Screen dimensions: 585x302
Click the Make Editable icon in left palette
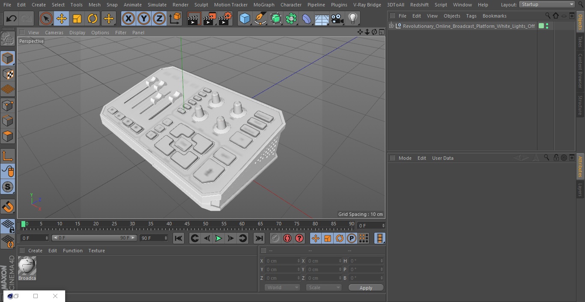pos(8,39)
